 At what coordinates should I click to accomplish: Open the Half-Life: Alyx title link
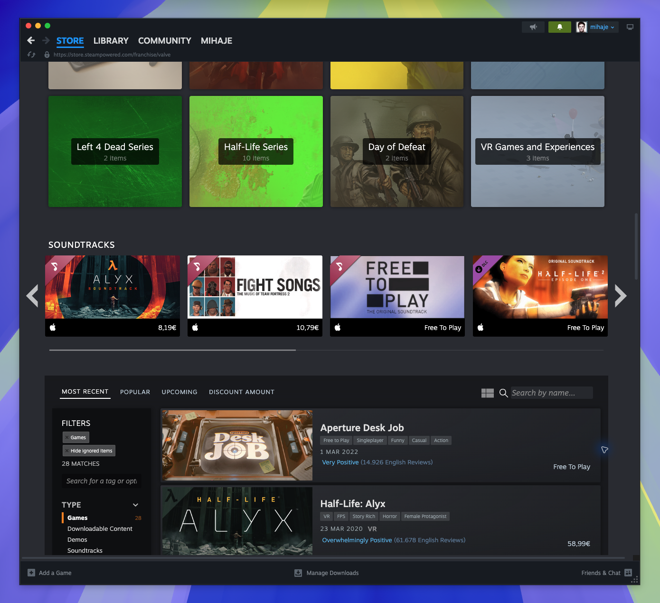(x=353, y=504)
